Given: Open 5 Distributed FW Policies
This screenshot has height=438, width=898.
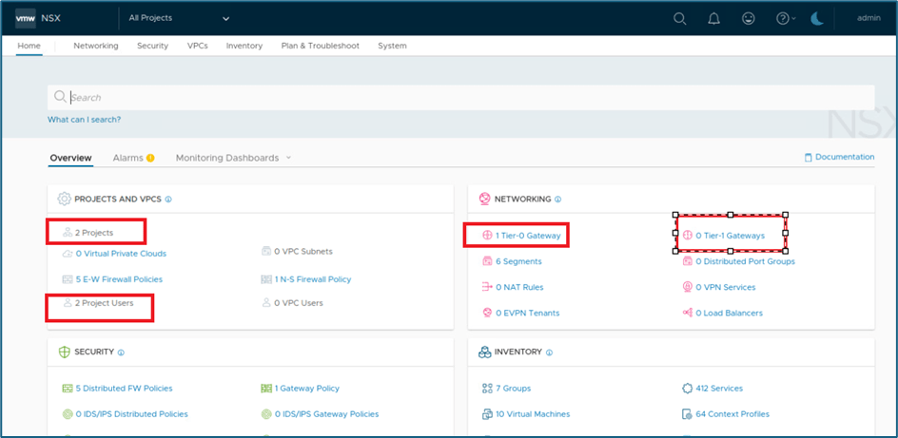Looking at the screenshot, I should [124, 389].
